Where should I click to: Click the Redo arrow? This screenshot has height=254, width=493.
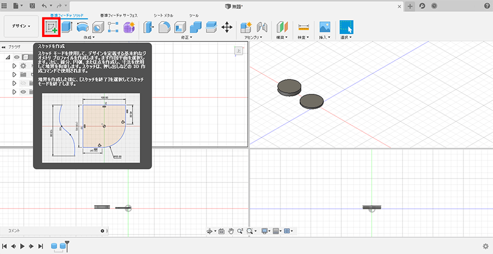click(x=59, y=5)
